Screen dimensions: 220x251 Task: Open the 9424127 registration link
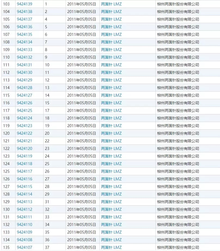25,95
